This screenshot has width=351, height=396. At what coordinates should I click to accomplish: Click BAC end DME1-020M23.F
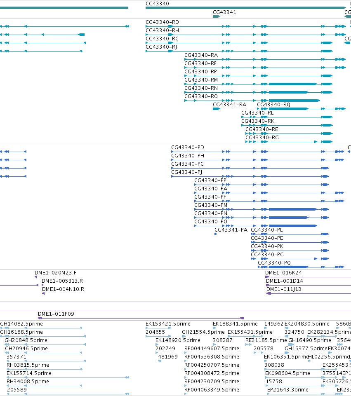55,273
